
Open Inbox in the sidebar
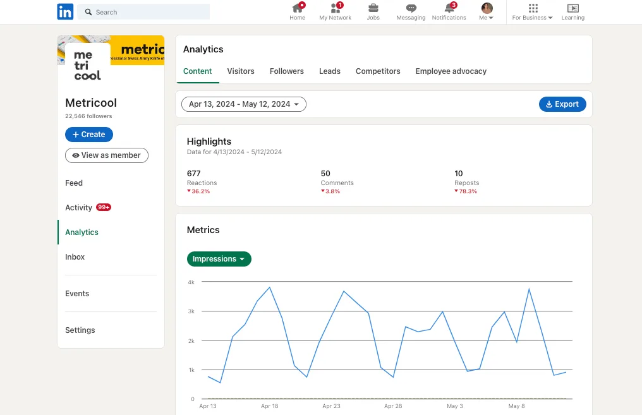pos(75,256)
